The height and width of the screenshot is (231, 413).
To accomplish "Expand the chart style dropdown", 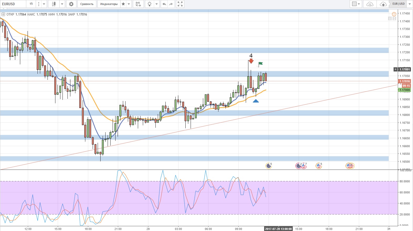I will pyautogui.click(x=62, y=4).
